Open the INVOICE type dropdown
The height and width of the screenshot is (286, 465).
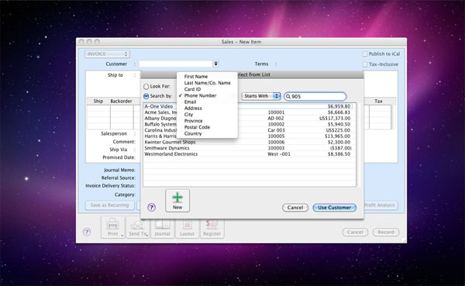click(107, 53)
